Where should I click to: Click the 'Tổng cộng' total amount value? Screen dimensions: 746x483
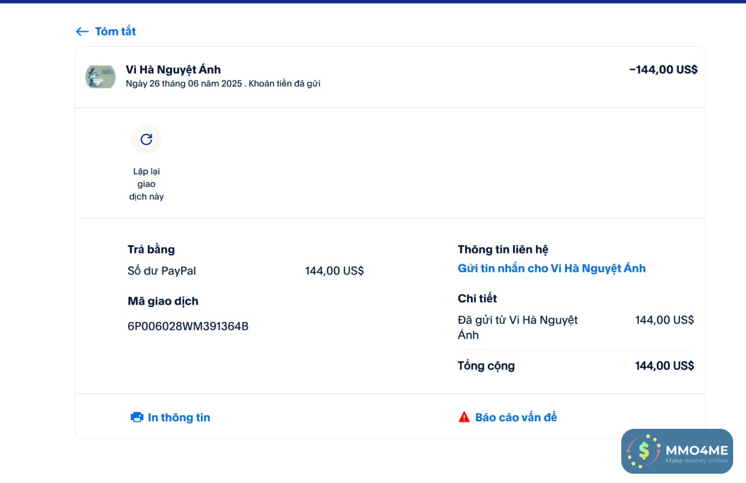664,366
